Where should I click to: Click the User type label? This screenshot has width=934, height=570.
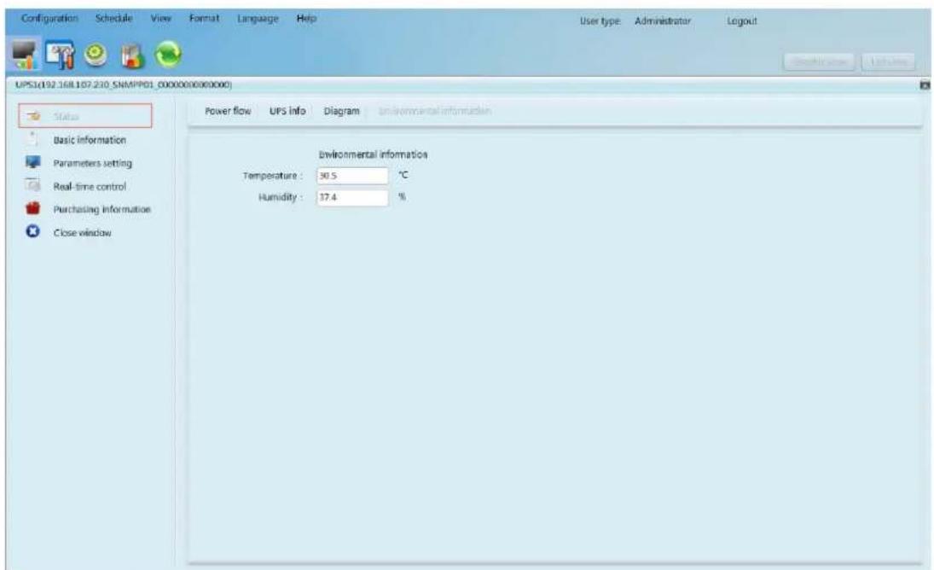tap(600, 21)
